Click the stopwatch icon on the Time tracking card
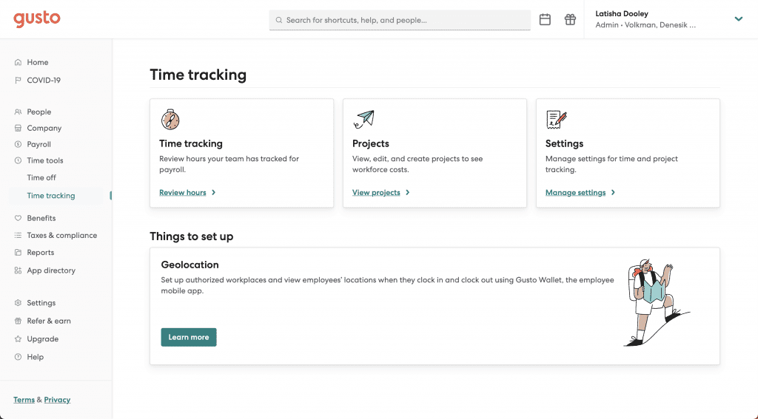This screenshot has height=419, width=758. [x=170, y=119]
